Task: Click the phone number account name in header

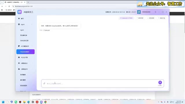Action: click(146, 12)
